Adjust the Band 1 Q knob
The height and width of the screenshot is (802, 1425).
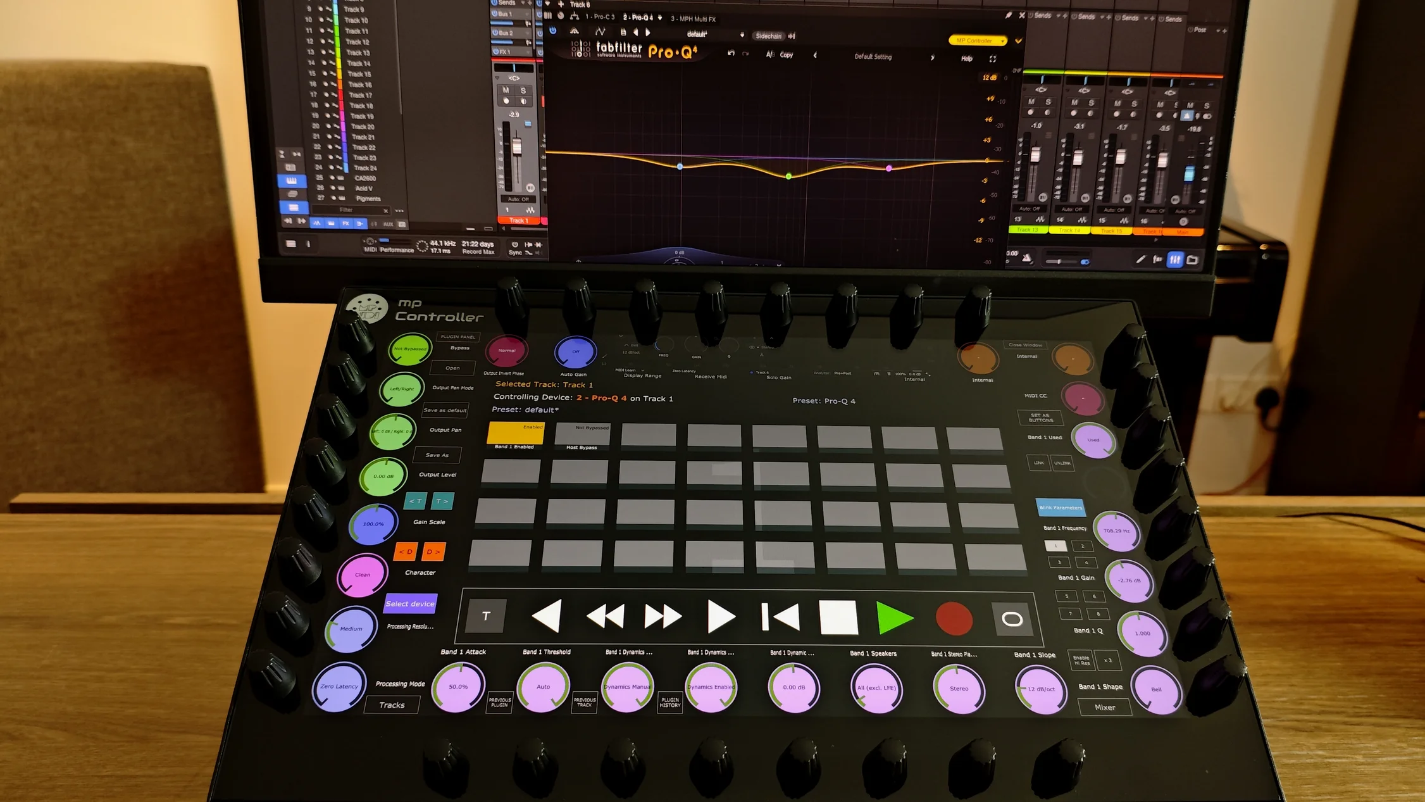click(x=1142, y=634)
